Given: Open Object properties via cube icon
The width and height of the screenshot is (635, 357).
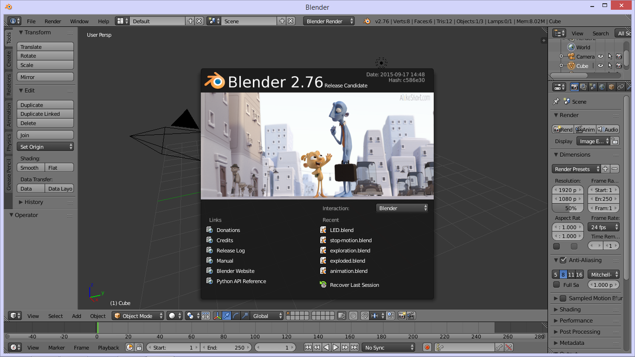Looking at the screenshot, I should coord(611,86).
